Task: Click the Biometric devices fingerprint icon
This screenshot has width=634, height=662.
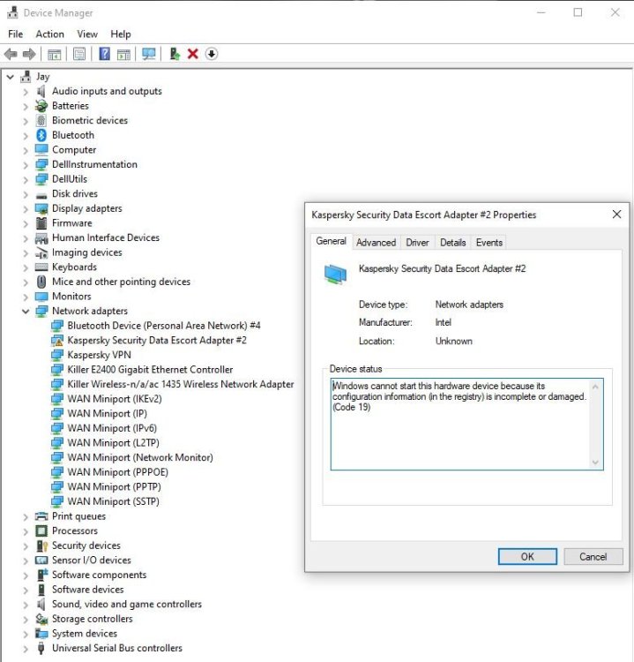Action: 41,120
